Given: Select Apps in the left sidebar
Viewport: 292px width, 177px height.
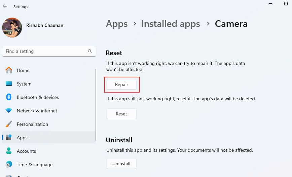Looking at the screenshot, I should tap(22, 138).
